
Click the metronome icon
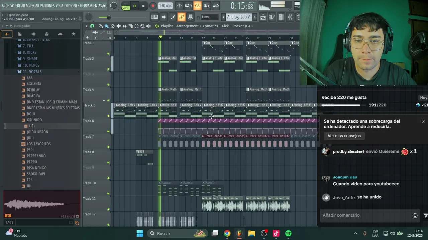[180, 6]
